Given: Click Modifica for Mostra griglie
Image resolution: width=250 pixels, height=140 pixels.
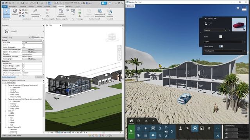Looking at the screenshot, I should pyautogui.click(x=32, y=59).
